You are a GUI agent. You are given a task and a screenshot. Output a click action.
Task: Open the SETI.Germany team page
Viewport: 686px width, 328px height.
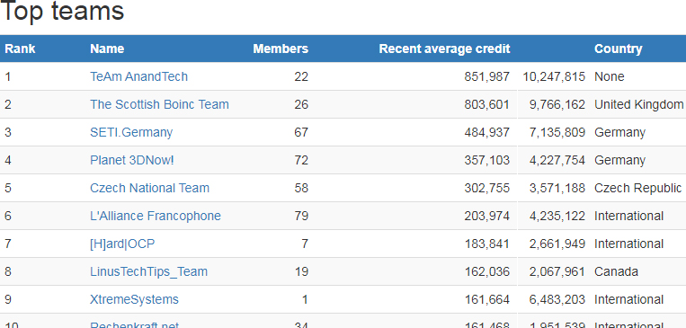pos(131,132)
